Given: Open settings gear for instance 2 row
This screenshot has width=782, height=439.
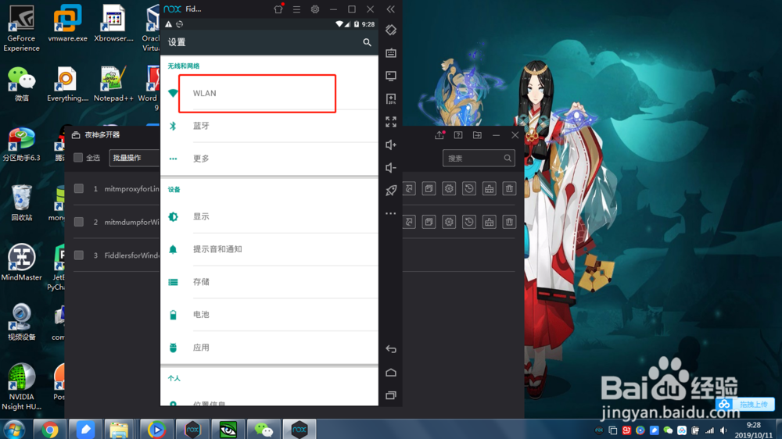Looking at the screenshot, I should tap(449, 222).
